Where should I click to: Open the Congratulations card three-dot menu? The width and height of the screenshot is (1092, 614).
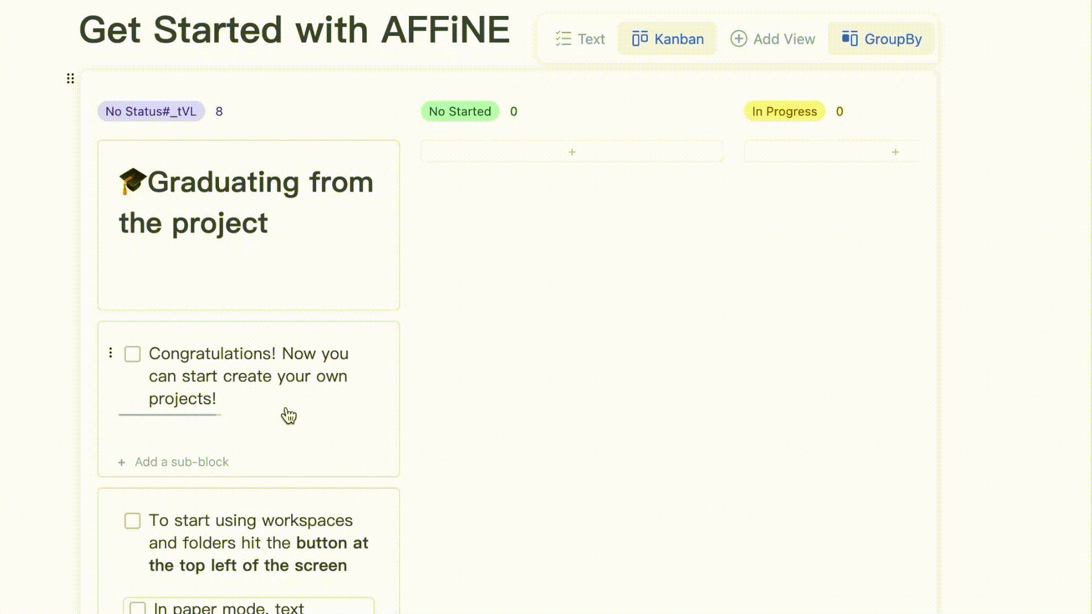click(110, 353)
